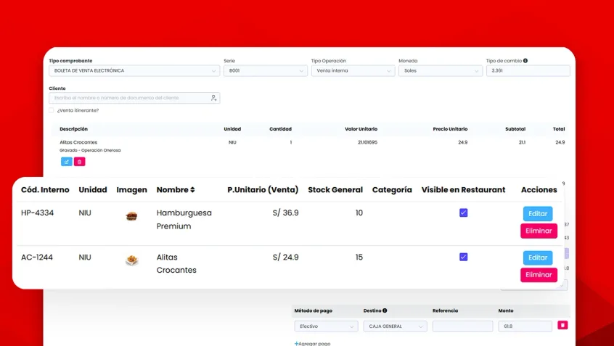The image size is (614, 346).
Task: Click the price S/ 36.9
Action: pyautogui.click(x=285, y=213)
